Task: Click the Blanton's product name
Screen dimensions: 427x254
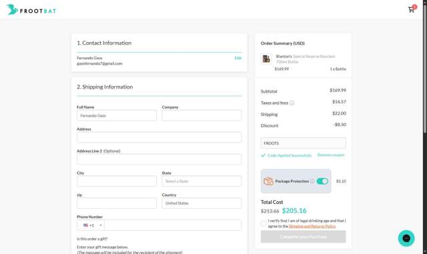Action: point(284,57)
